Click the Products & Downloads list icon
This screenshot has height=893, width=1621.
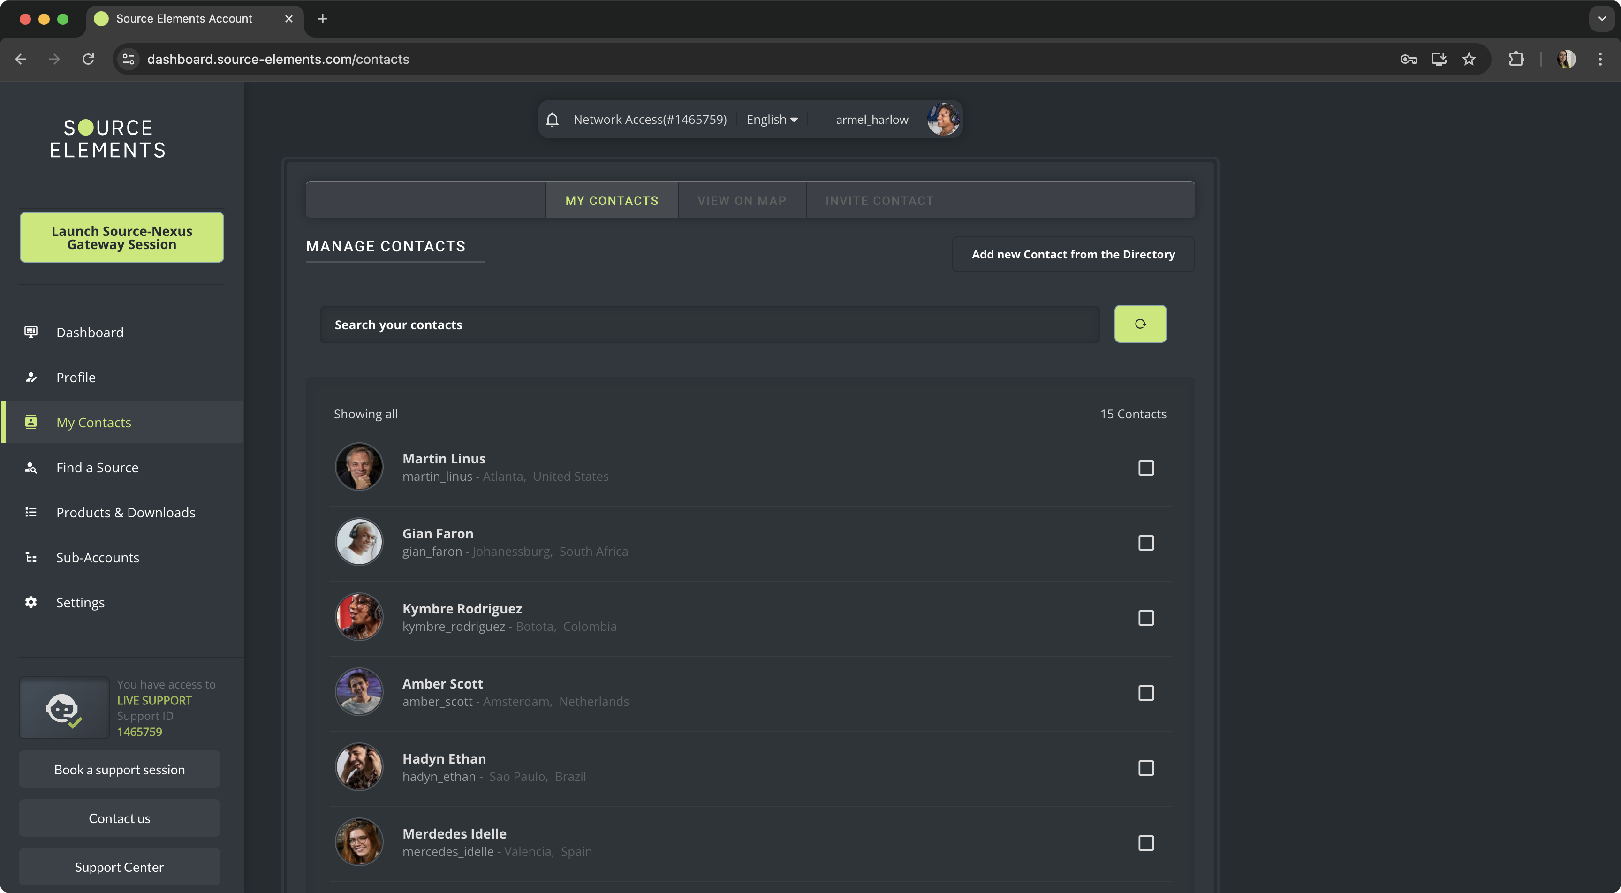pyautogui.click(x=31, y=512)
